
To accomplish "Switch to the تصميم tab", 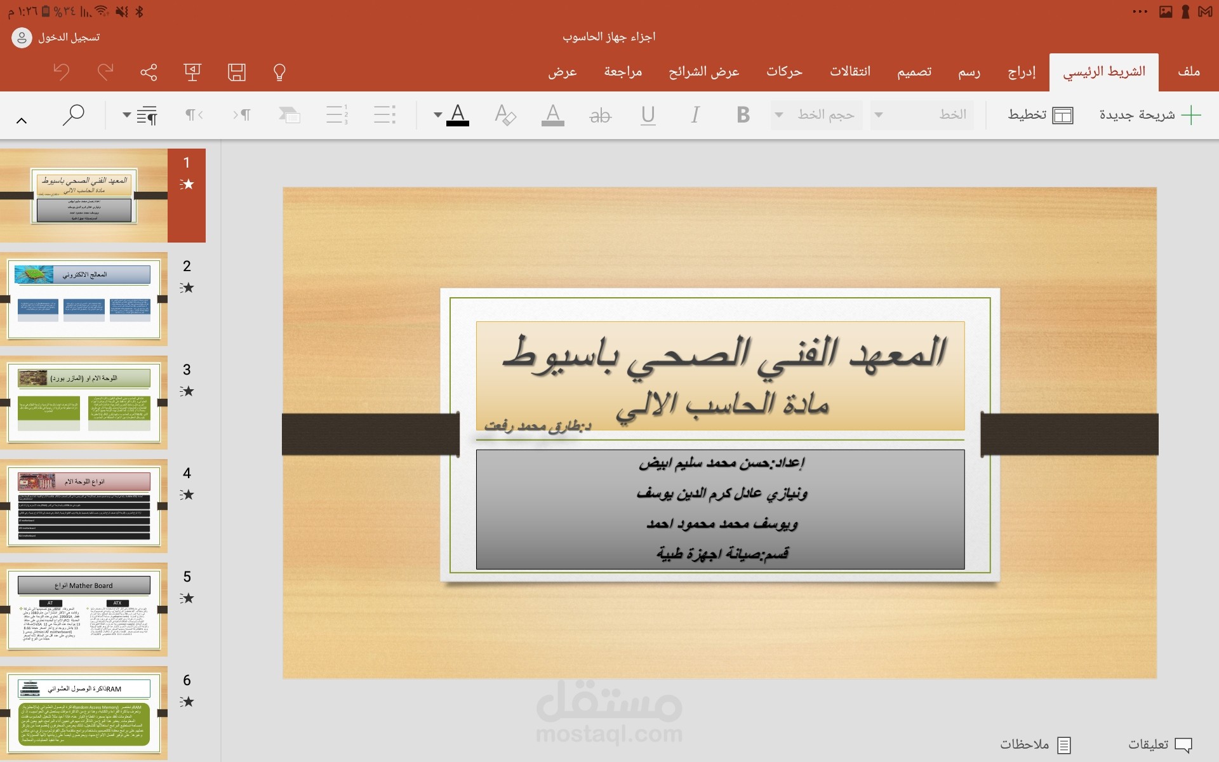I will [x=914, y=72].
